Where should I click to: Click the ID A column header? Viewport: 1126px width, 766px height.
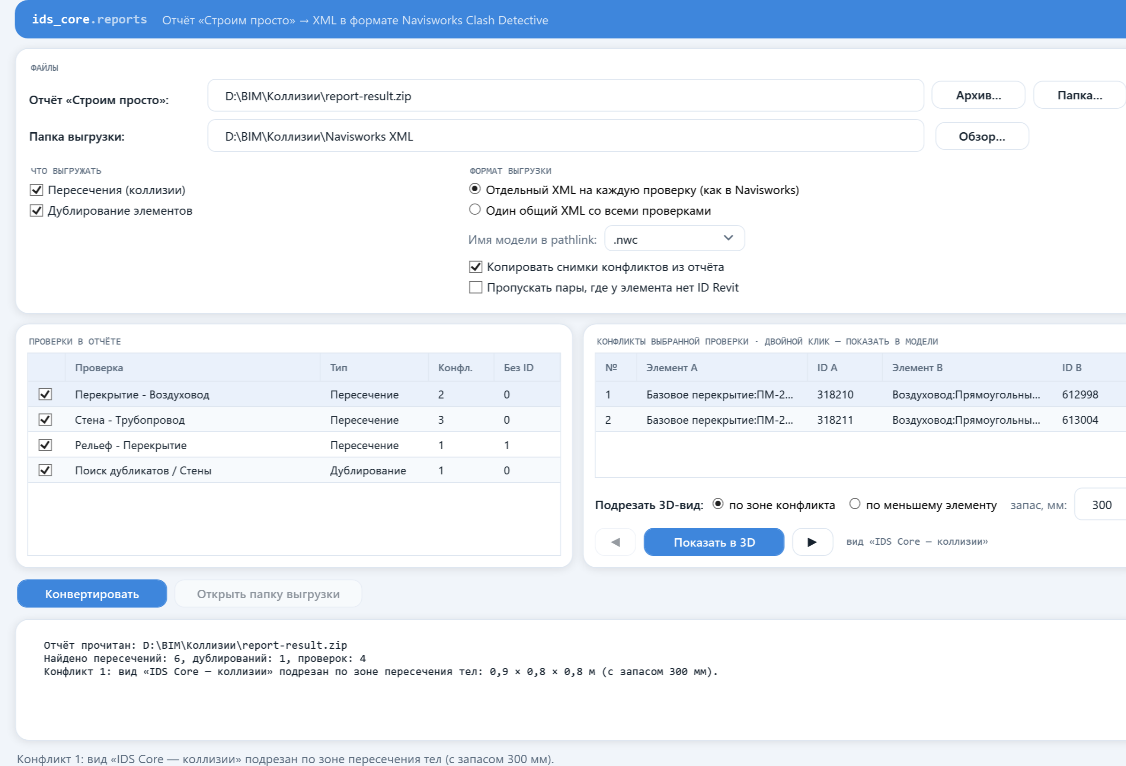[x=845, y=368]
